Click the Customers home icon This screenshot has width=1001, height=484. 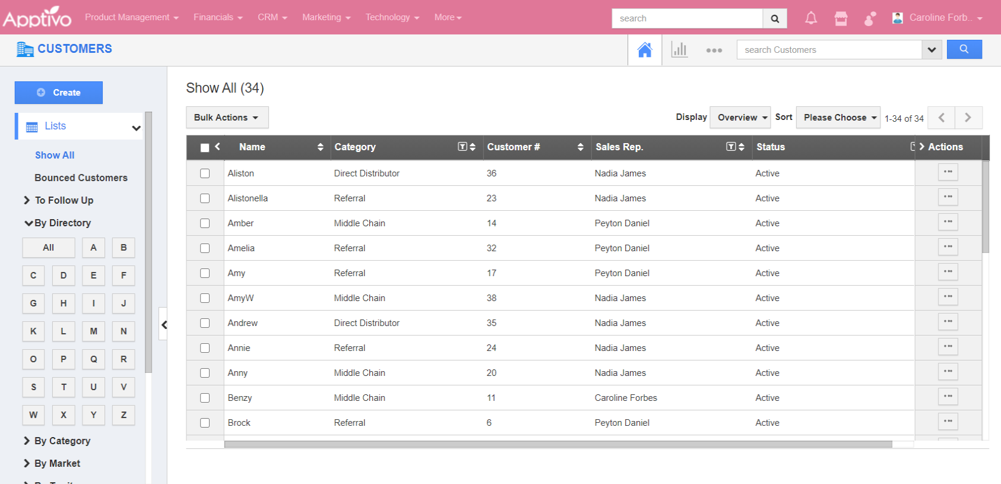[645, 50]
